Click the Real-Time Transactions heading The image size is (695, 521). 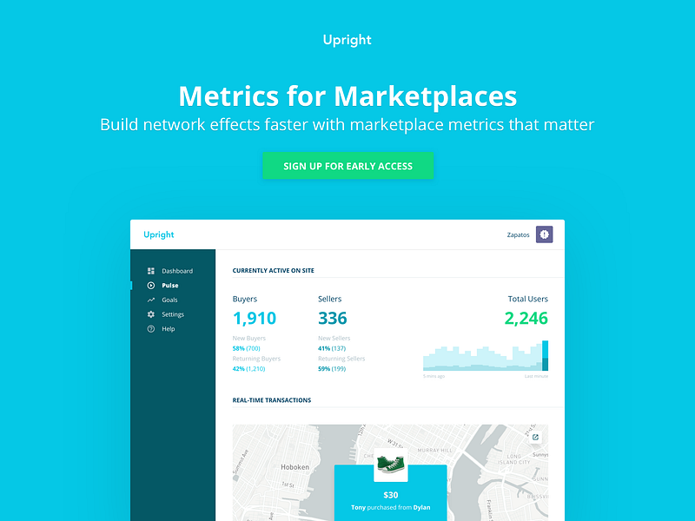pyautogui.click(x=272, y=400)
